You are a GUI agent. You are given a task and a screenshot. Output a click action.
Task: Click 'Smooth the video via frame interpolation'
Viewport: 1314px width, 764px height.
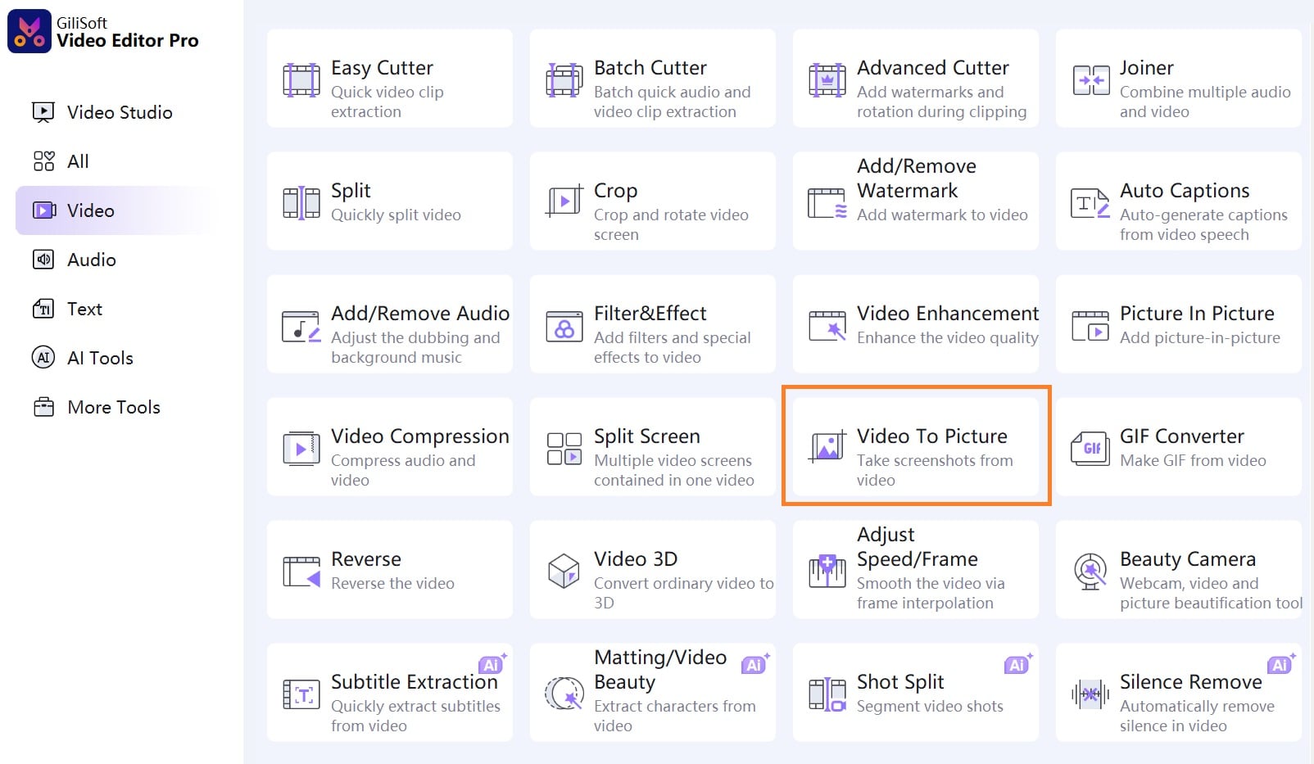point(931,593)
